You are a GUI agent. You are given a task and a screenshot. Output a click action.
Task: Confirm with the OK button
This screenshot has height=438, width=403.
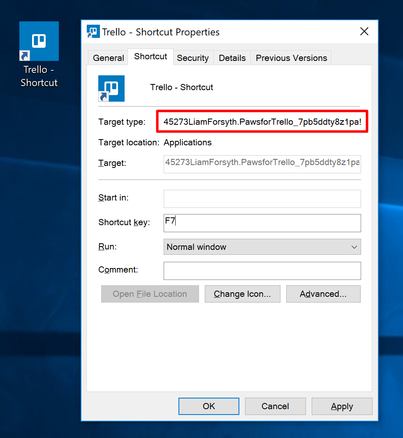click(x=209, y=406)
